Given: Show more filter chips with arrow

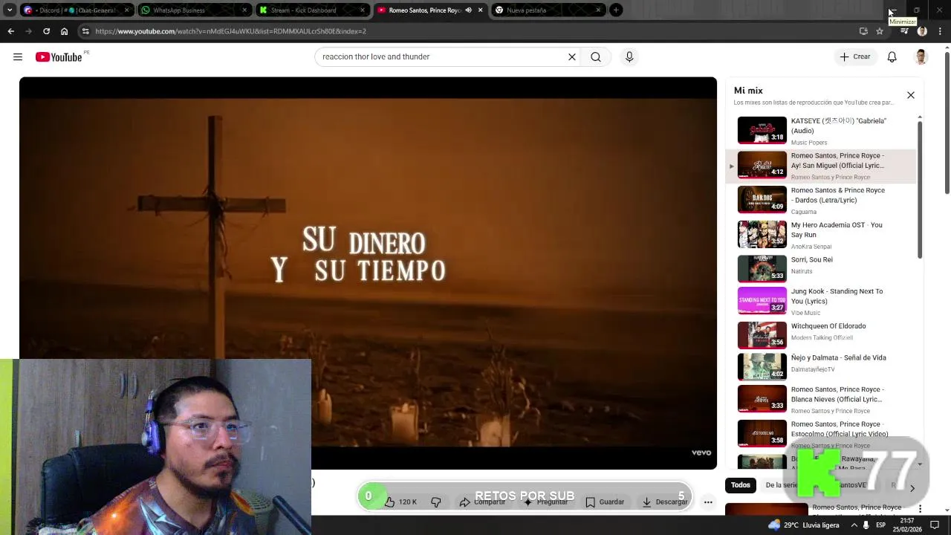Looking at the screenshot, I should pos(912,488).
